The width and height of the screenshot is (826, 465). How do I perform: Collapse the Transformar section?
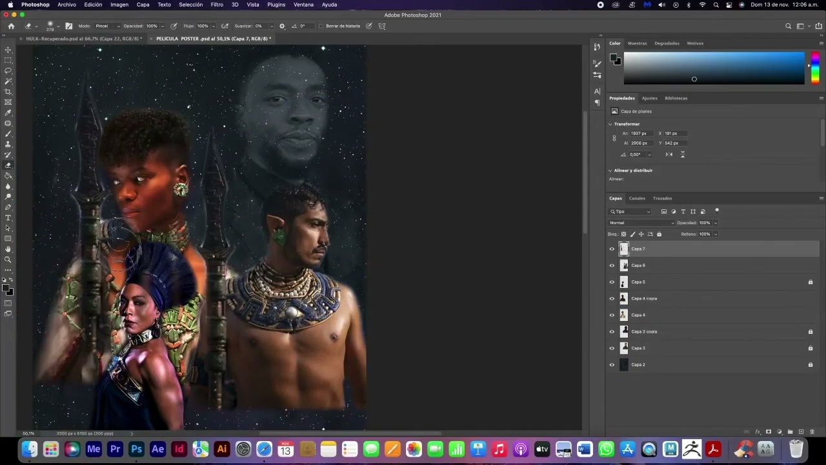(610, 124)
